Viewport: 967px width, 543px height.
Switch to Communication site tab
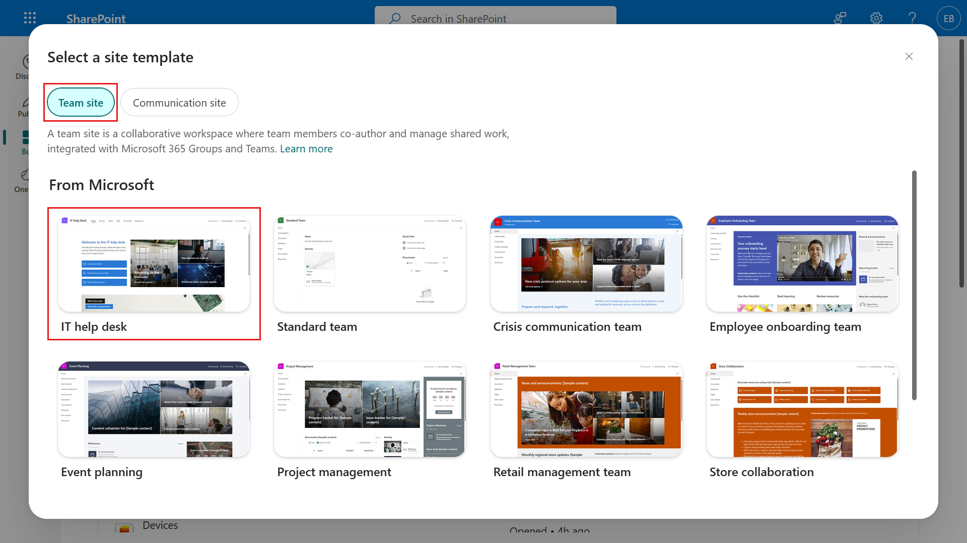(179, 103)
